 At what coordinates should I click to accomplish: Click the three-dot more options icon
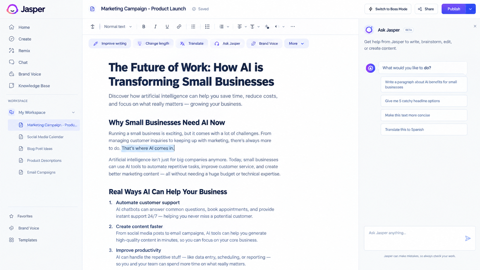(x=293, y=27)
